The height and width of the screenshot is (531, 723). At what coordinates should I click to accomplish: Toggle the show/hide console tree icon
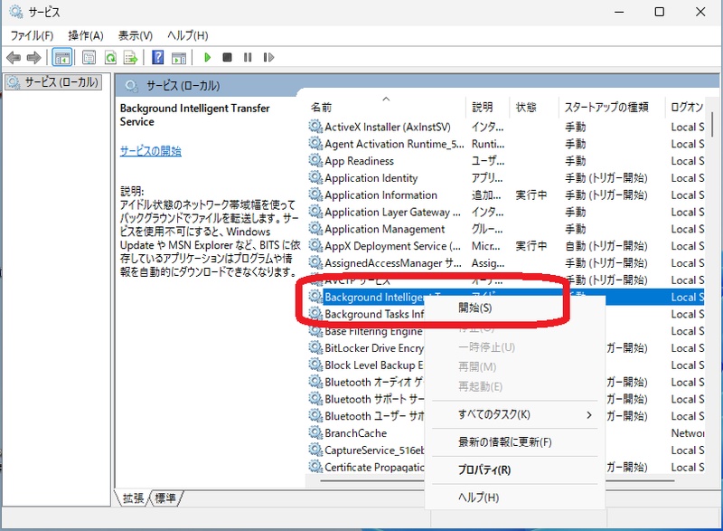pos(61,58)
